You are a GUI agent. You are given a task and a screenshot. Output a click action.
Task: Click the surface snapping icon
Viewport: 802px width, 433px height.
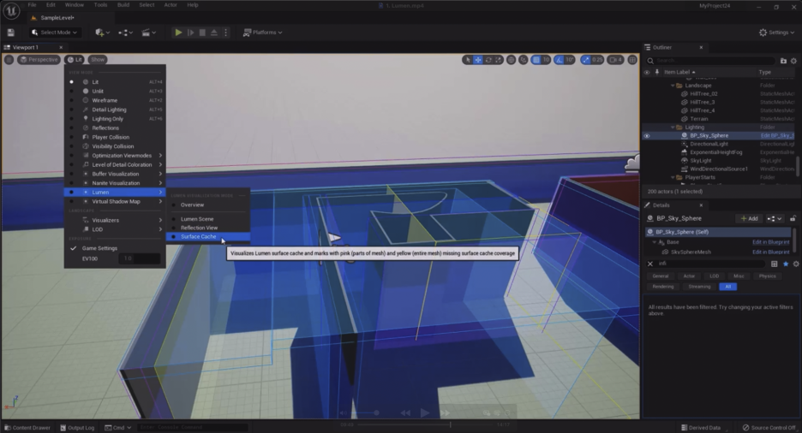(x=523, y=60)
